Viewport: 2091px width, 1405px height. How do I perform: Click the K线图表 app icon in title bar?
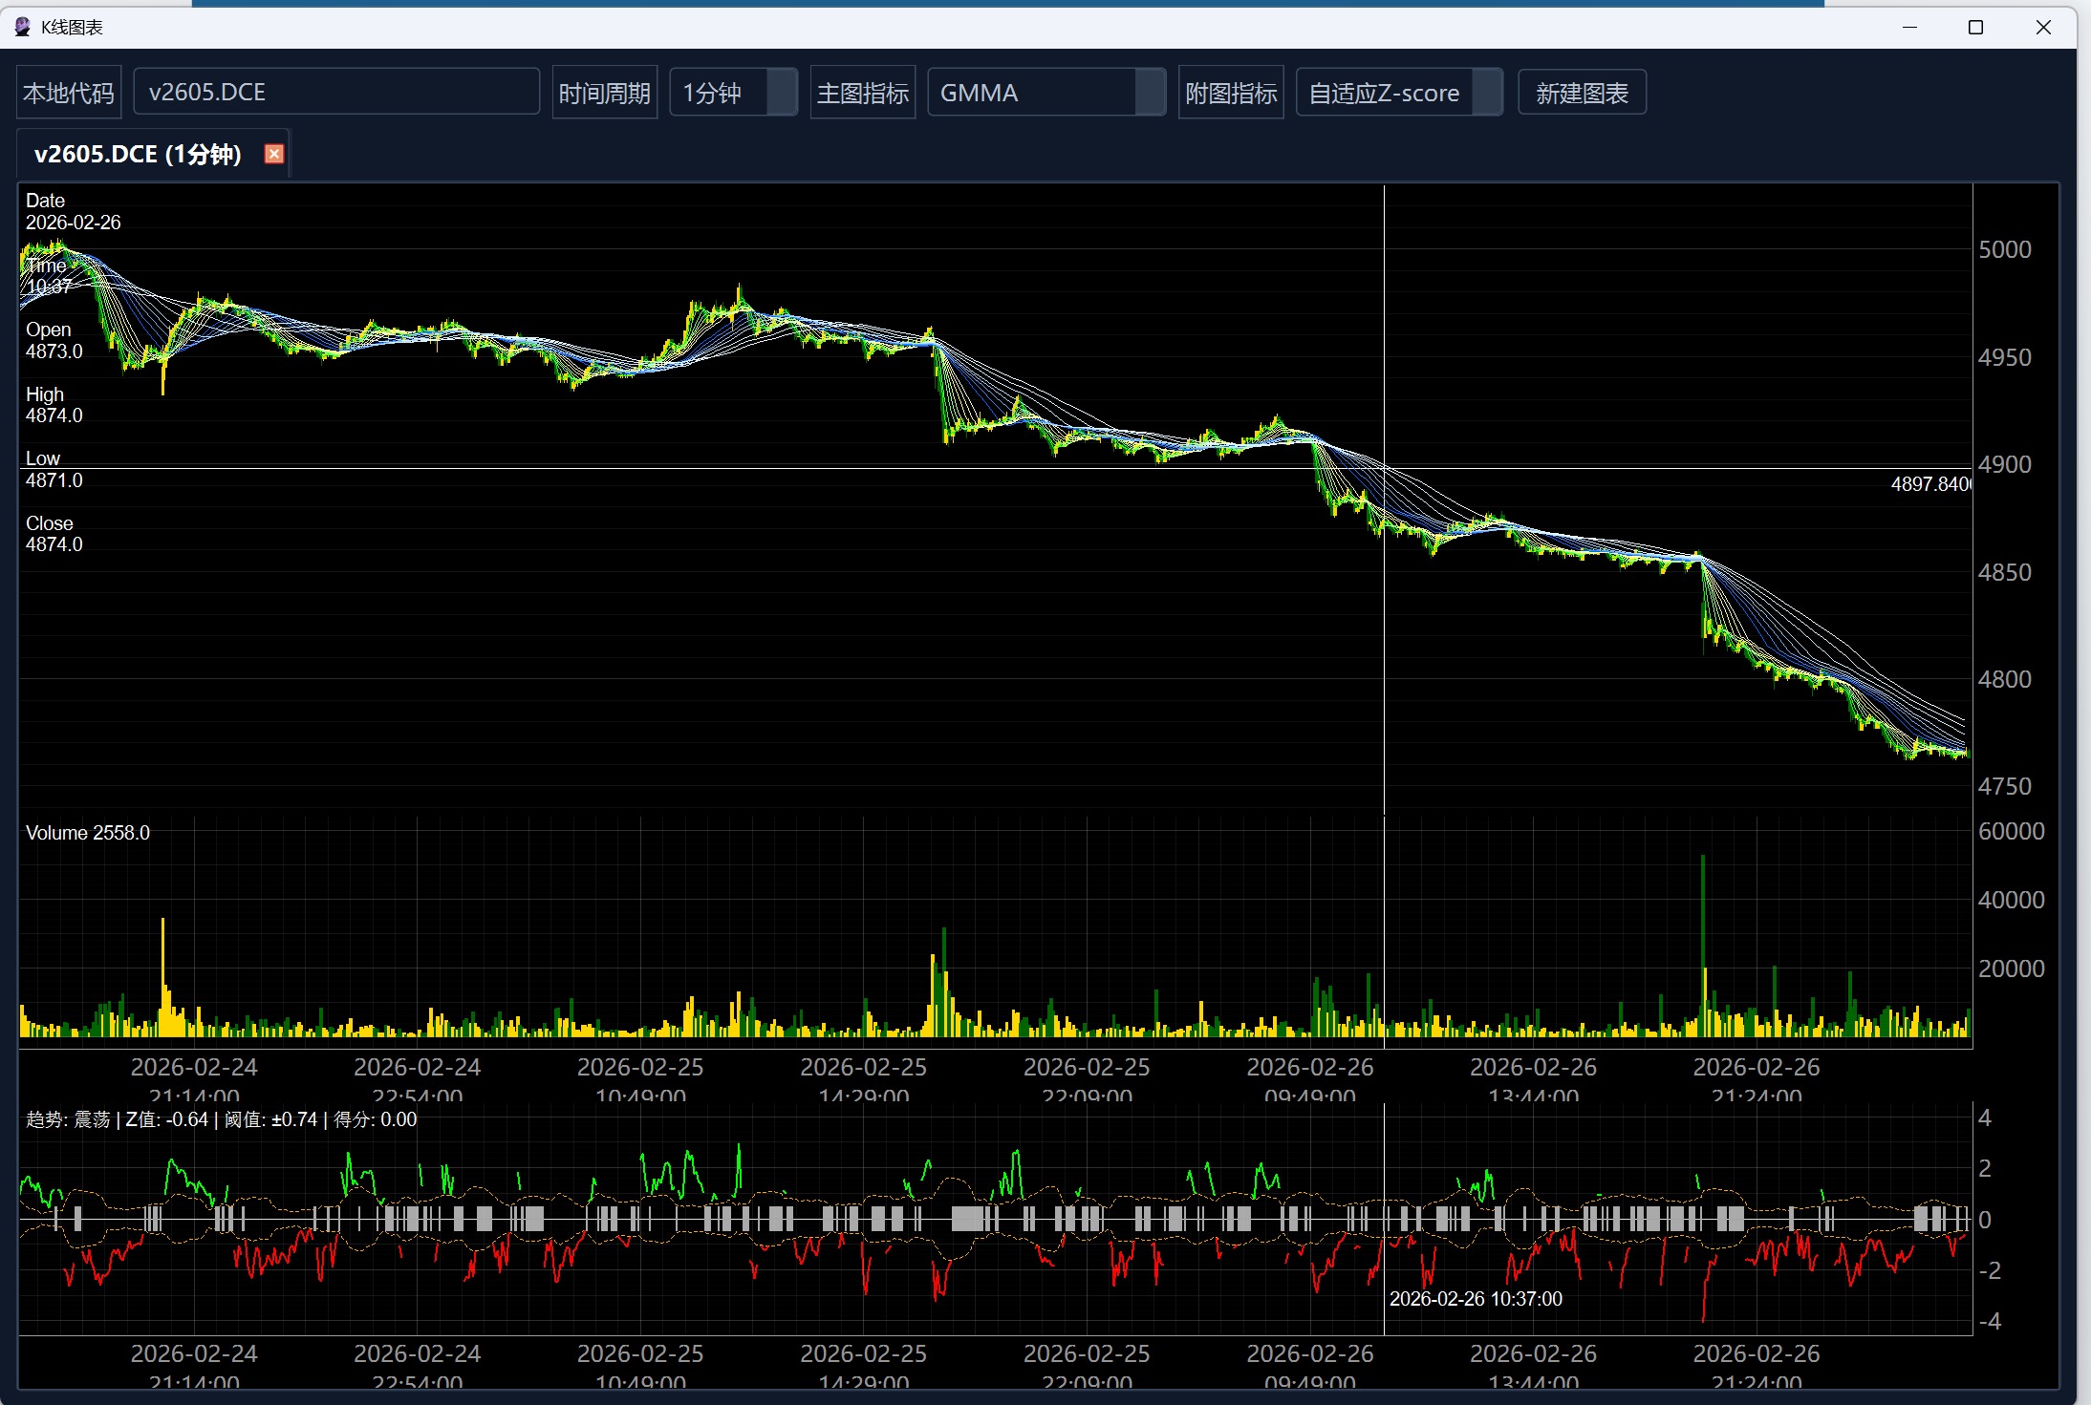pyautogui.click(x=23, y=27)
